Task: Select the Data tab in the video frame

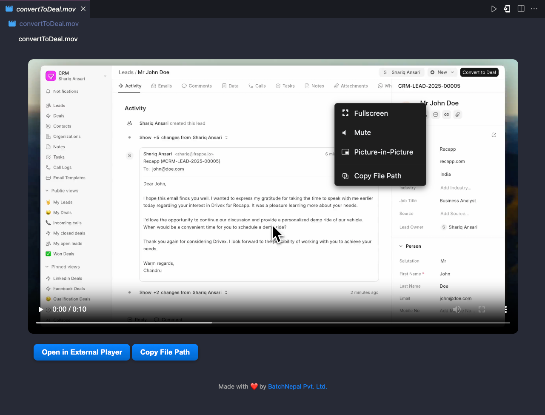Action: point(230,86)
